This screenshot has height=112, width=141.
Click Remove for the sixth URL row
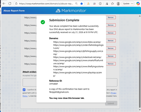[x=111, y=56]
